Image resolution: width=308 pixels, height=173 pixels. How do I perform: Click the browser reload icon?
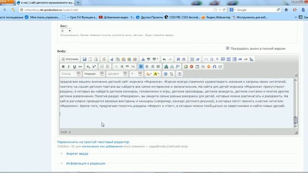point(224,10)
